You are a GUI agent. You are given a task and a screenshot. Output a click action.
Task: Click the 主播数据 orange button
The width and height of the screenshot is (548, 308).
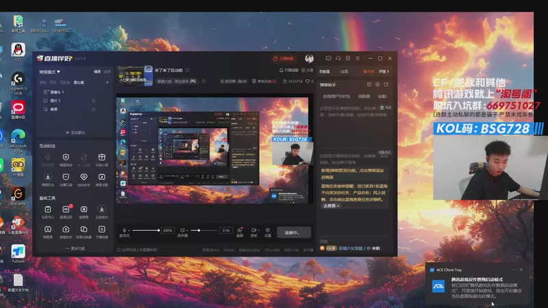tap(283, 58)
